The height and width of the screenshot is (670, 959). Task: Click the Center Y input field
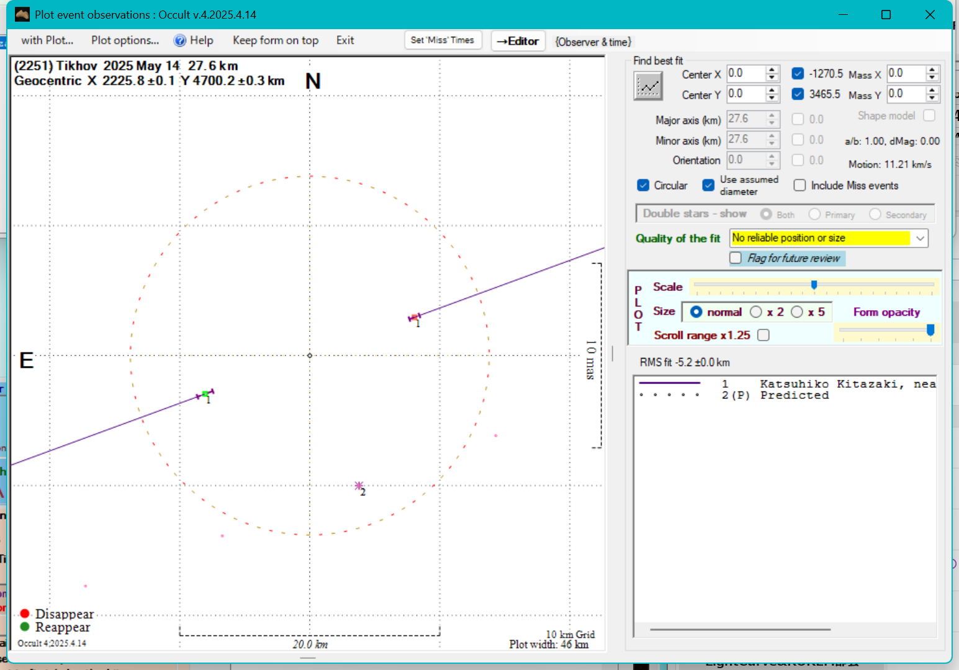coord(745,94)
